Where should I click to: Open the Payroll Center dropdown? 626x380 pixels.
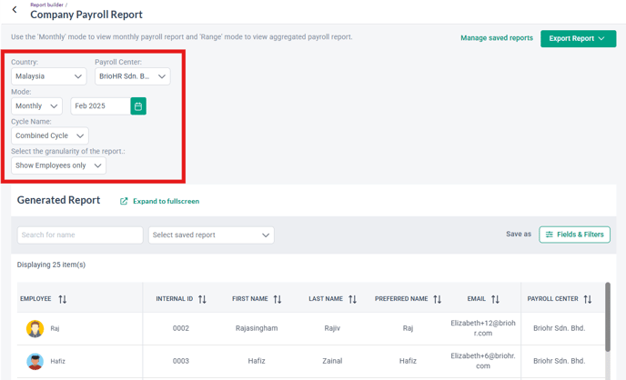[133, 76]
